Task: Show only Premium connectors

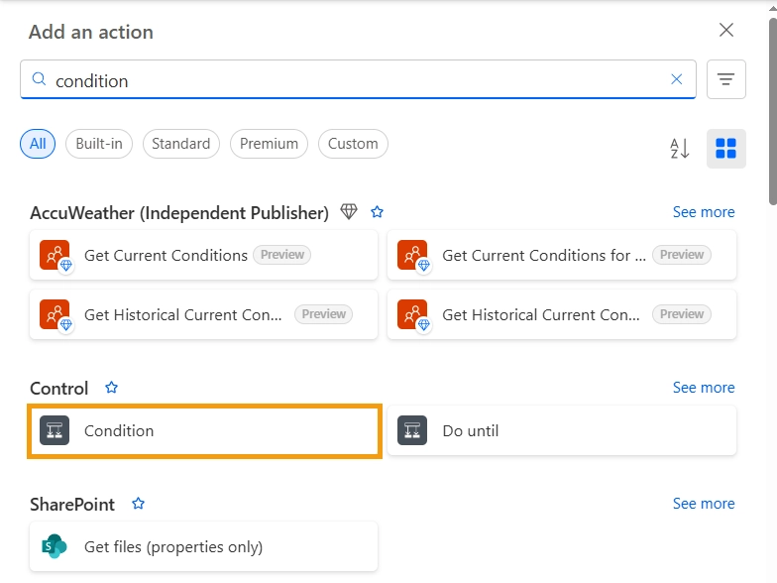Action: click(x=269, y=144)
